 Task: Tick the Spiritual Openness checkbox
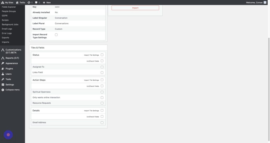[x=102, y=92]
